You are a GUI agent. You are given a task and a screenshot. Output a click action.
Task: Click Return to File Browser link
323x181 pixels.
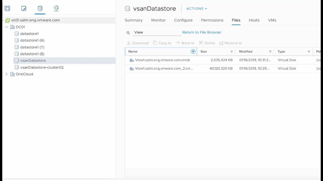coord(202,32)
